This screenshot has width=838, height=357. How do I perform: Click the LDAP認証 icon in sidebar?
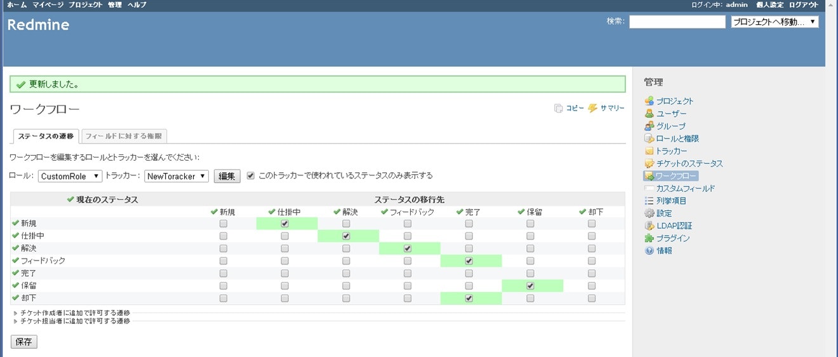[x=649, y=226]
